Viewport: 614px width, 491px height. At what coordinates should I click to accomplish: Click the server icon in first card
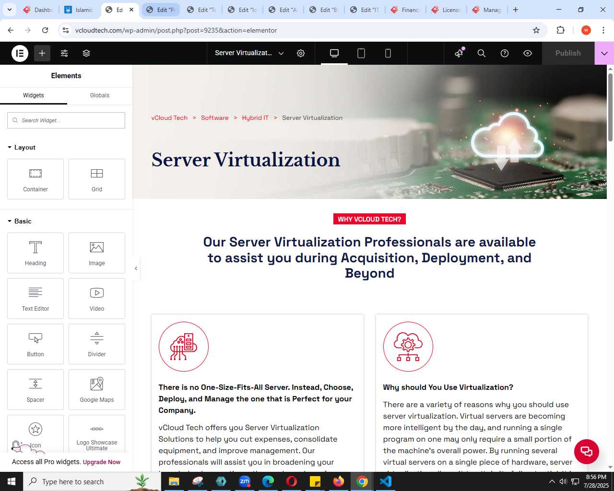point(184,347)
